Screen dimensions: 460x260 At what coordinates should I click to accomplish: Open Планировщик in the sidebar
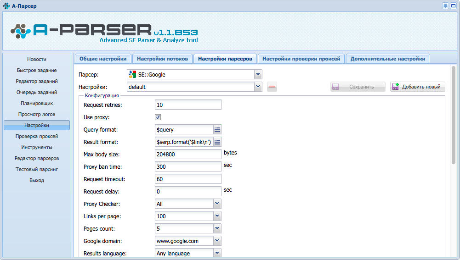pos(37,103)
